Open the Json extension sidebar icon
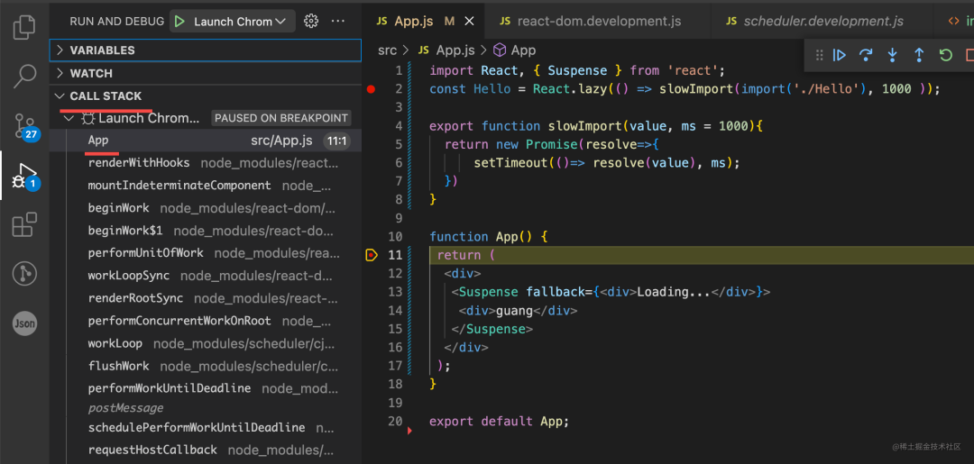The width and height of the screenshot is (974, 464). coord(24,323)
